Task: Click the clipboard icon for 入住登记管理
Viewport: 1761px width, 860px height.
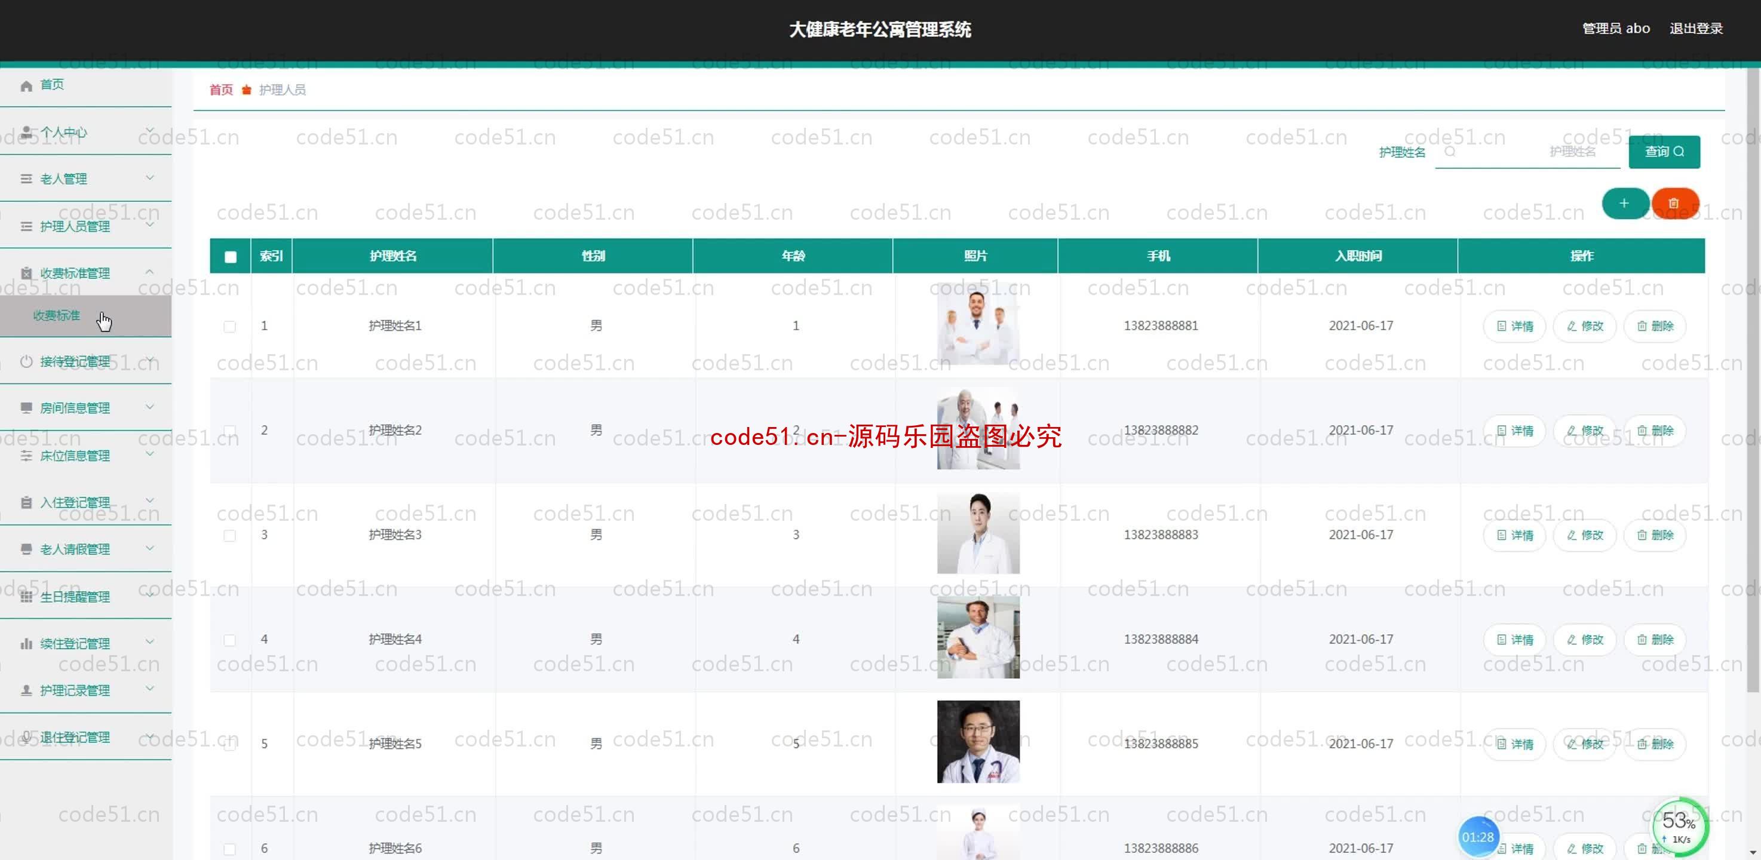Action: pyautogui.click(x=26, y=502)
